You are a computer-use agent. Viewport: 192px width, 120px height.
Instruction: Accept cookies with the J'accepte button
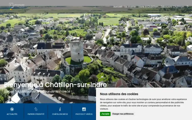click(105, 114)
